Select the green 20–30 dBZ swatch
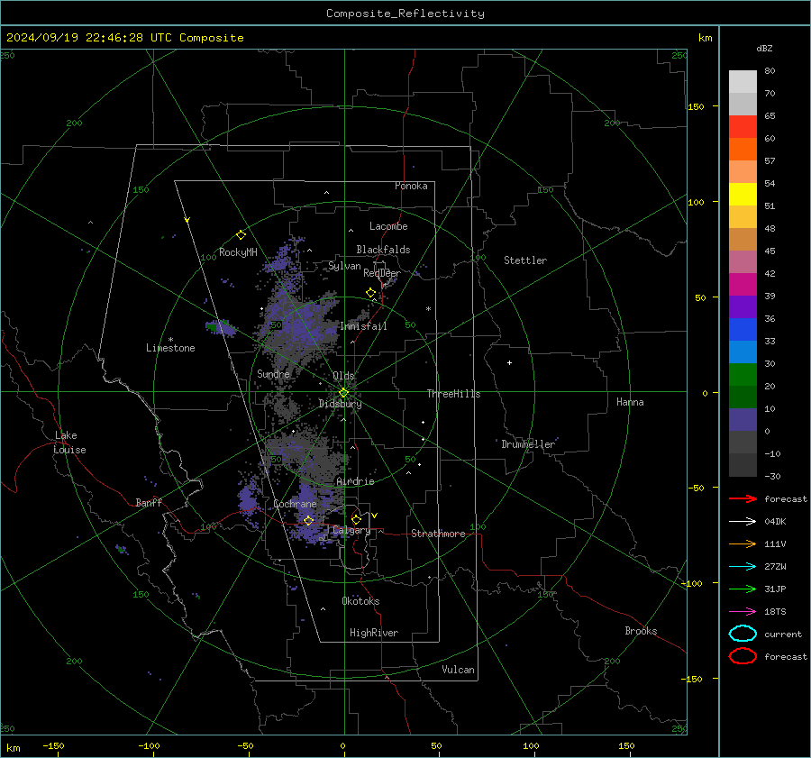811x758 pixels. pos(743,375)
